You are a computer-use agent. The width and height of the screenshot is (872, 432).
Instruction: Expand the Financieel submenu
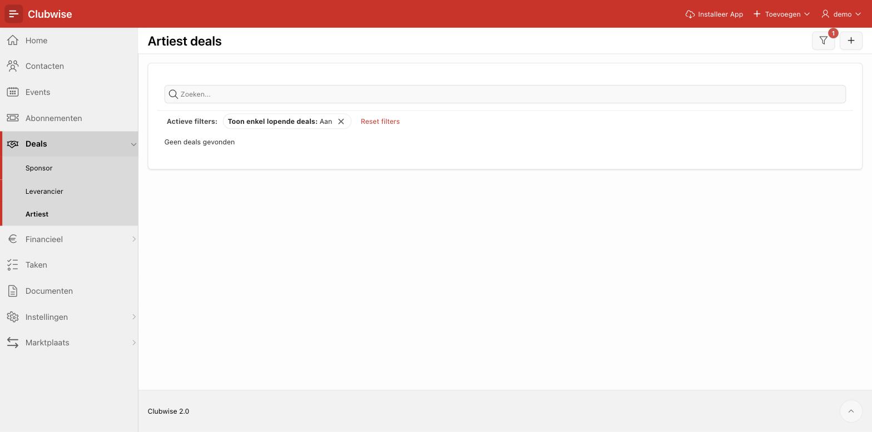133,239
